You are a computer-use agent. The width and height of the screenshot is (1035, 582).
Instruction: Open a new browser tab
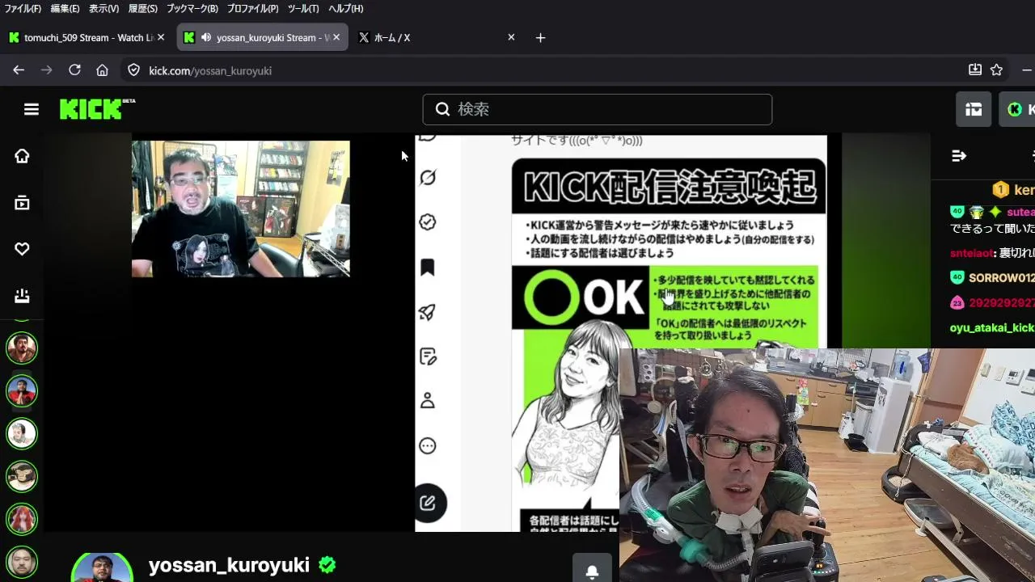pos(540,37)
